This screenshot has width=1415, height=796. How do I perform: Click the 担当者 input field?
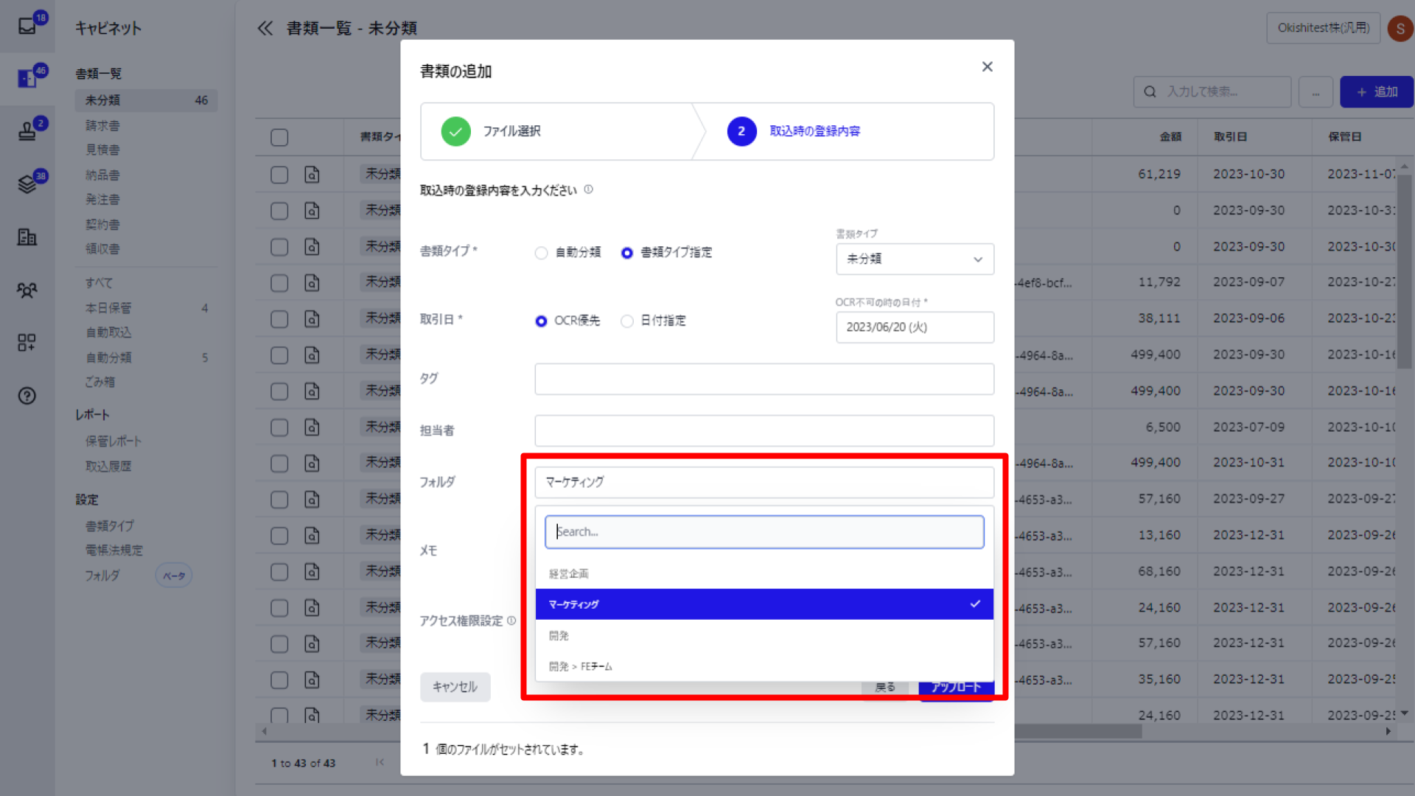pos(764,430)
